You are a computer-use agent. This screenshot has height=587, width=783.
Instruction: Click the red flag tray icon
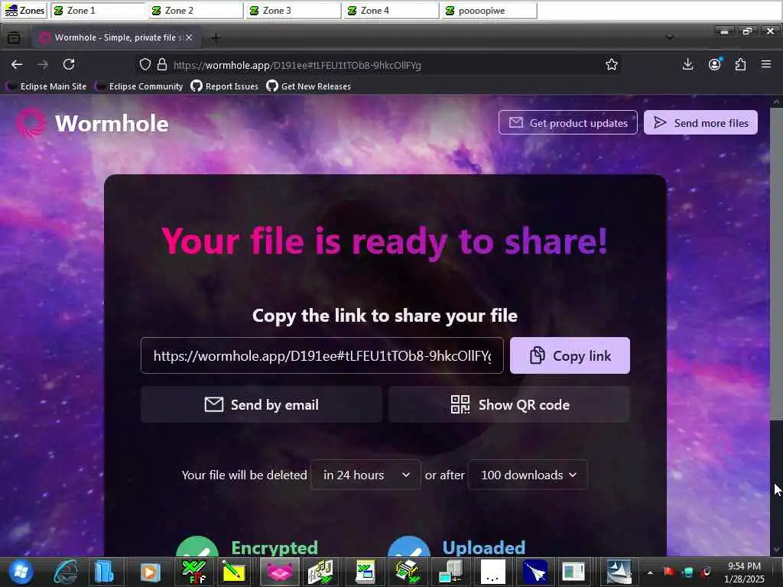click(x=669, y=572)
